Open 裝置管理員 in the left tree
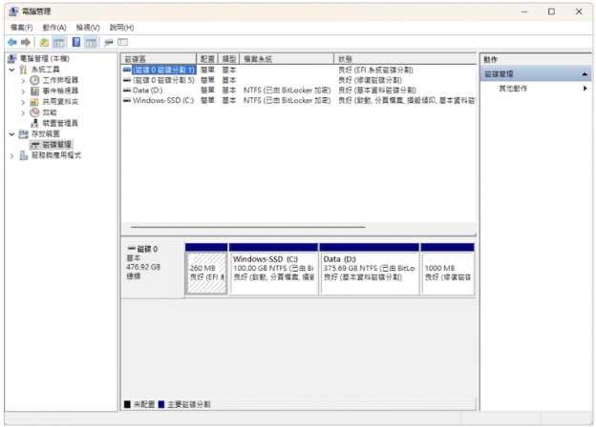596x427 pixels. [x=59, y=123]
